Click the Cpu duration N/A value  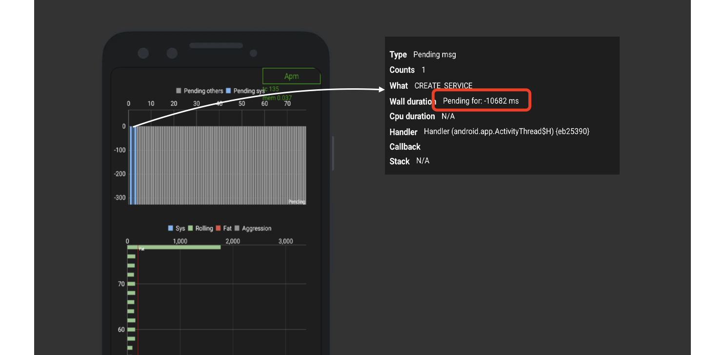448,117
